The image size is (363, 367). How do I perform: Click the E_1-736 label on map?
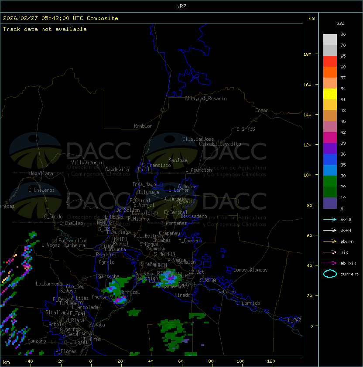pyautogui.click(x=246, y=129)
